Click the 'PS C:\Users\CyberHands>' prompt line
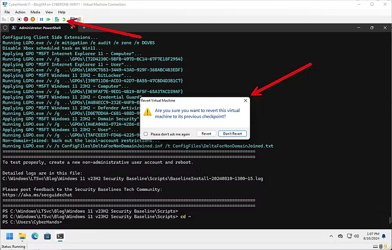The image size is (392, 250). click(32, 222)
